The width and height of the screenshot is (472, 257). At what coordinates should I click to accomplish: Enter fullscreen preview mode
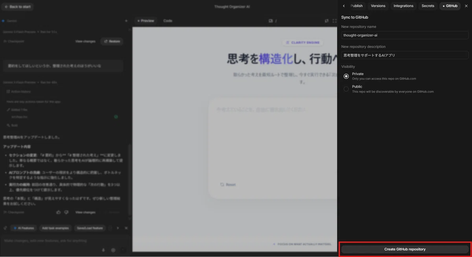click(x=335, y=21)
